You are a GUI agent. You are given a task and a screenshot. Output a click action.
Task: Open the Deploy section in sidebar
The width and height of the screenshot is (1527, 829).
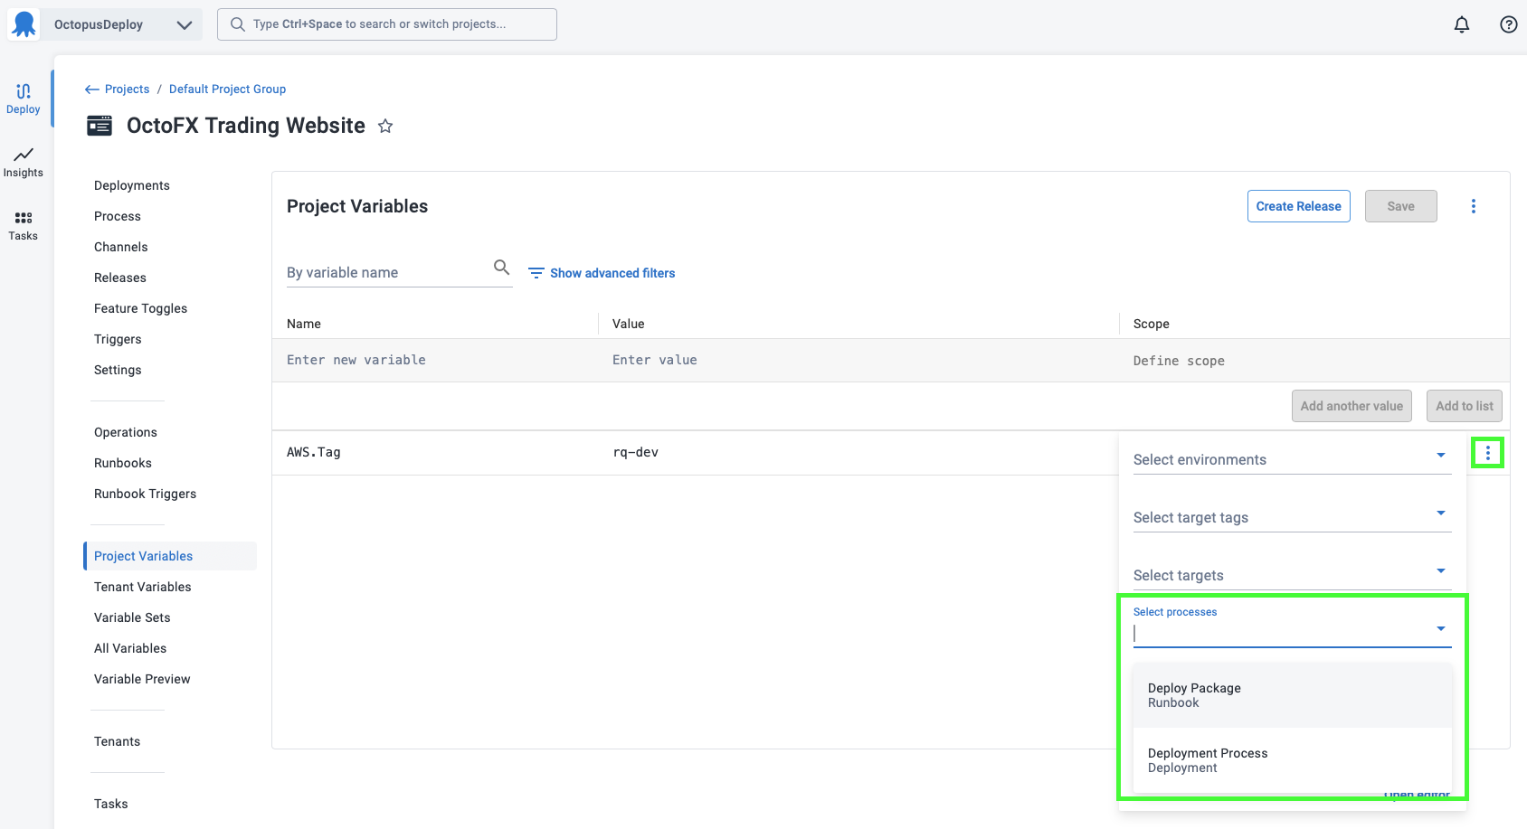coord(24,99)
